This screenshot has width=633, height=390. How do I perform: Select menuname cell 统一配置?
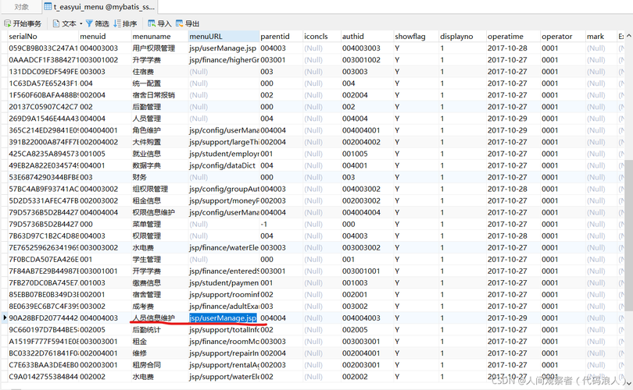click(160, 83)
